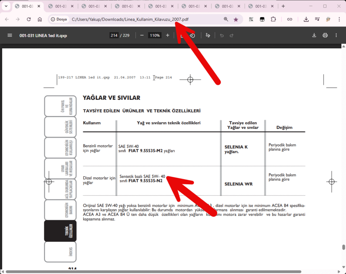Open PDF viewer more actions menu

click(336, 35)
